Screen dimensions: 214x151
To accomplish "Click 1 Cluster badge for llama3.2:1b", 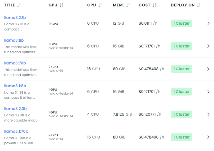I will click(181, 23).
